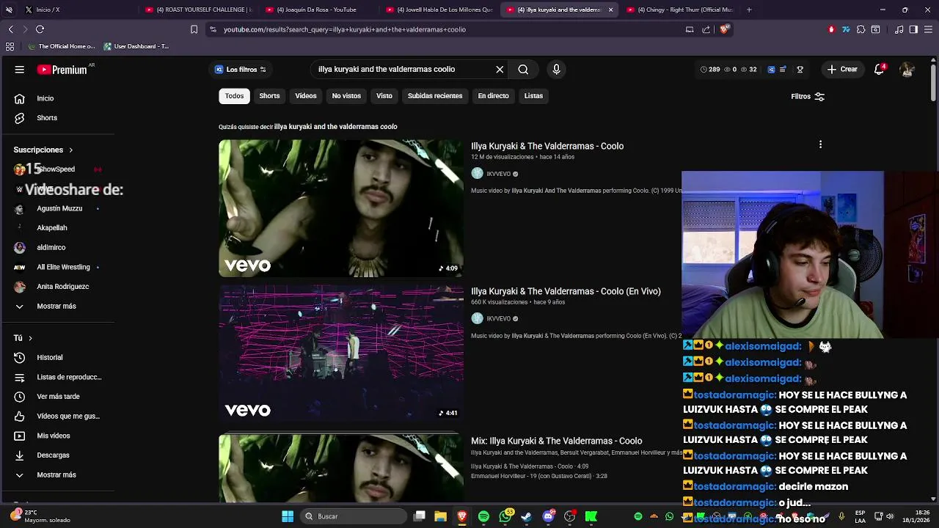Open the vidIQ trophy icon
Image resolution: width=939 pixels, height=528 pixels.
pyautogui.click(x=800, y=70)
